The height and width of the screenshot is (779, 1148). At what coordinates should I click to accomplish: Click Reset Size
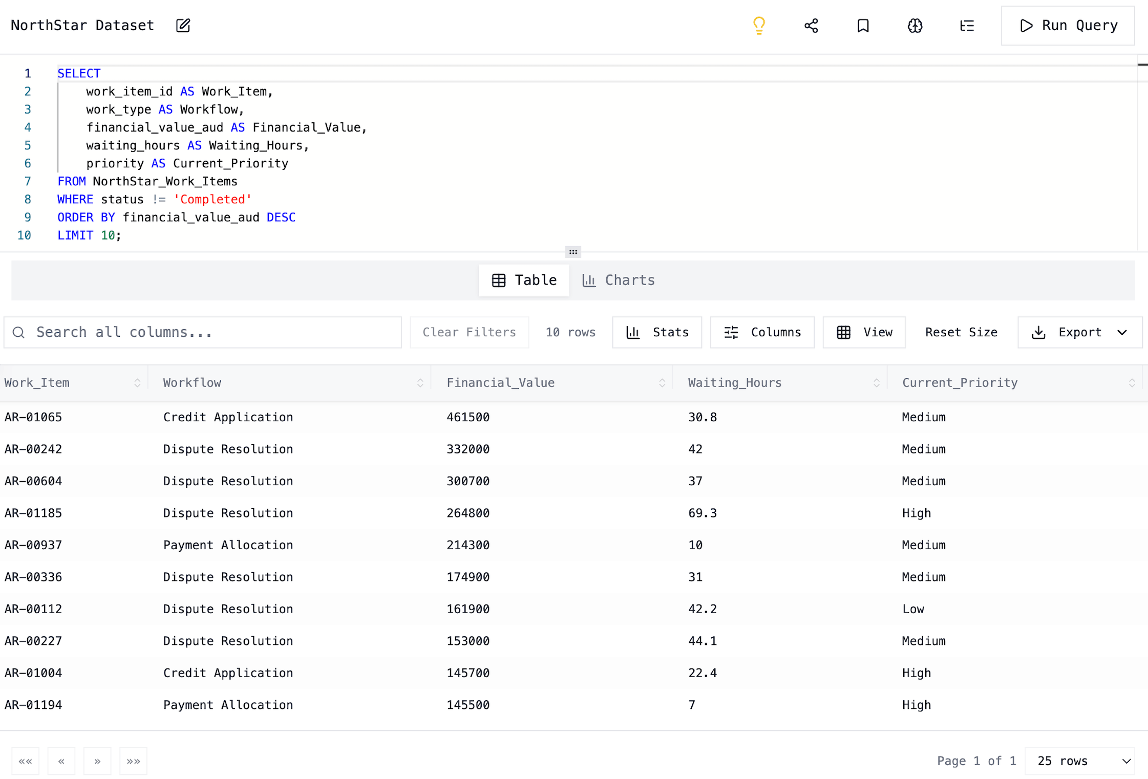pos(961,333)
